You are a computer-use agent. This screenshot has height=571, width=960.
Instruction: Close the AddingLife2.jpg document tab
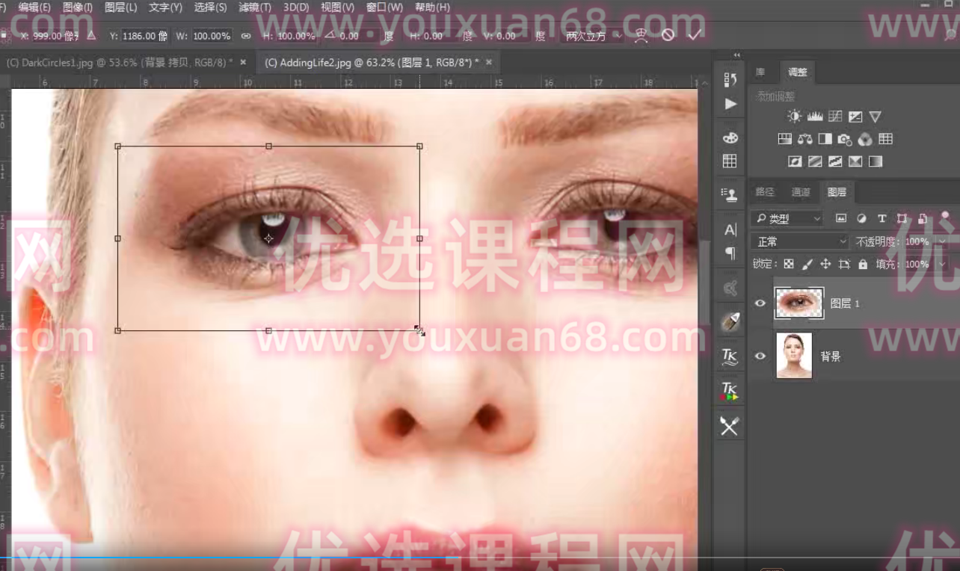(x=489, y=63)
